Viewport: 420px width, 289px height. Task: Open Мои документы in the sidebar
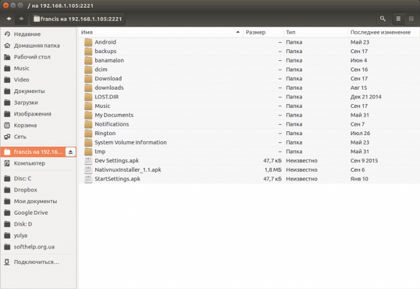[x=38, y=201]
